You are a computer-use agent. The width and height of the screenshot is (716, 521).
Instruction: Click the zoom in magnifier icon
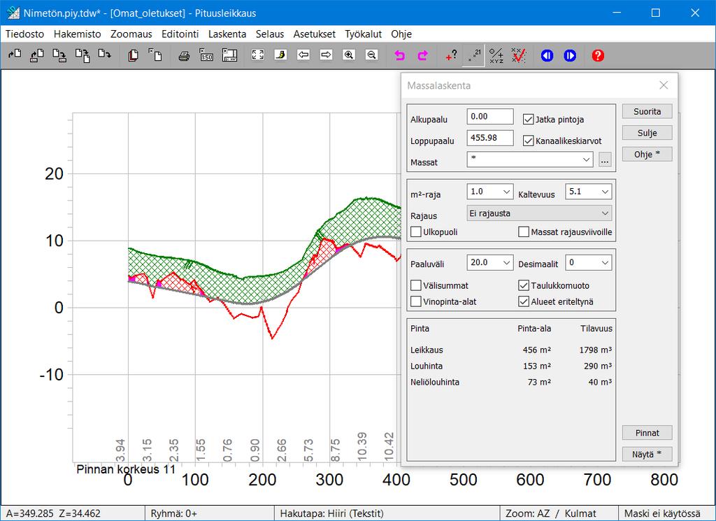pos(349,55)
